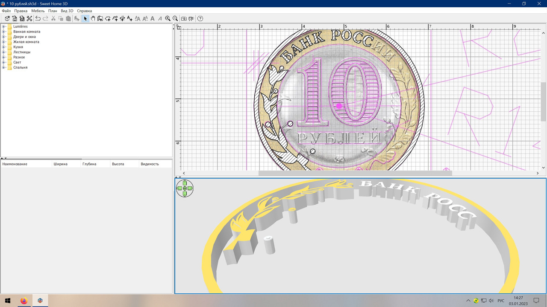Select the Create rooms tool
Image resolution: width=547 pixels, height=307 pixels.
tap(108, 18)
